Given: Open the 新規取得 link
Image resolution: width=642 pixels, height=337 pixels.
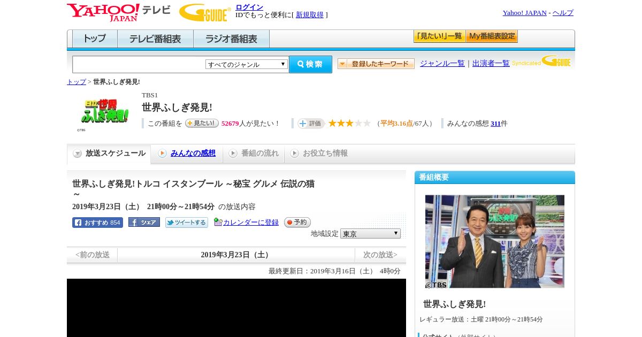Looking at the screenshot, I should [x=310, y=15].
